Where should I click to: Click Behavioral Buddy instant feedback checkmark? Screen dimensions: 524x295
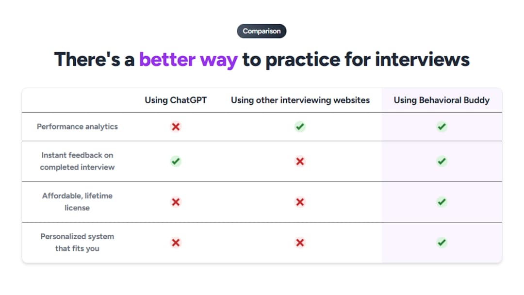[x=442, y=161]
